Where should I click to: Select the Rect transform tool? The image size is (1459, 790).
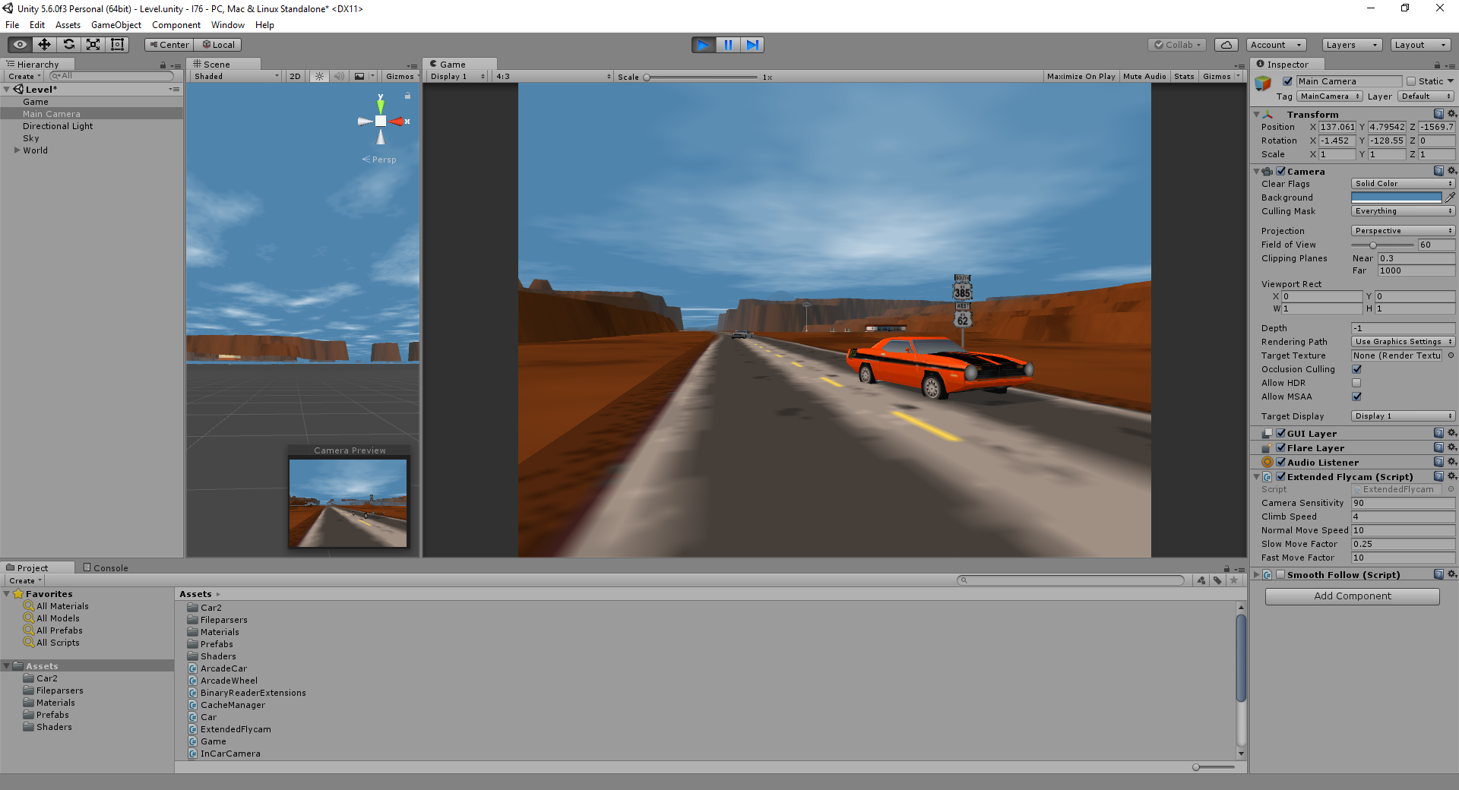(117, 45)
